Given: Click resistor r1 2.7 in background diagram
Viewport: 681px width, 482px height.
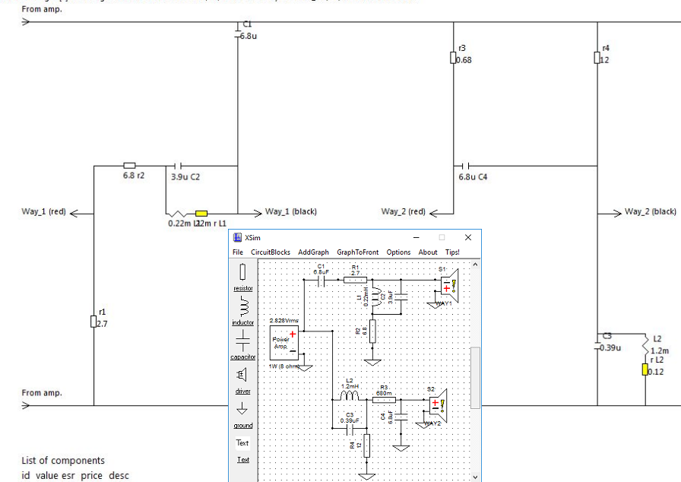Looking at the screenshot, I should tap(93, 322).
